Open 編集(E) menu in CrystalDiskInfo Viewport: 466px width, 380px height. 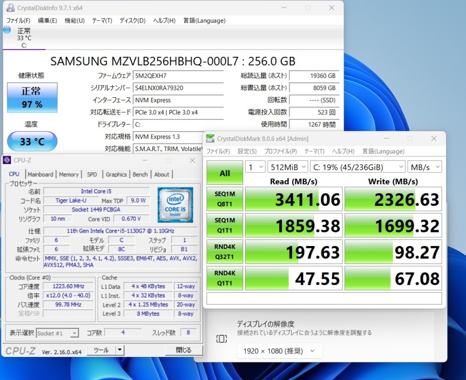pos(47,21)
